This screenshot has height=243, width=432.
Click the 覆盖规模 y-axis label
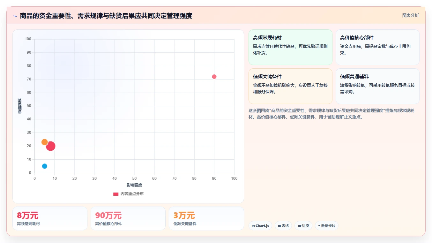click(x=19, y=106)
